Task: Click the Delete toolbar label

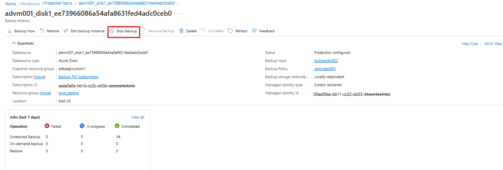Action: point(191,31)
